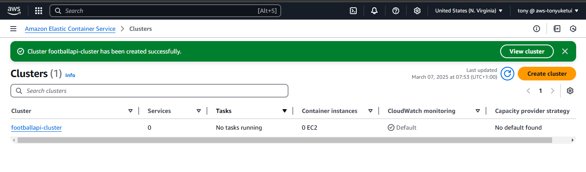Open the hexagon assistant icon

pos(573,29)
